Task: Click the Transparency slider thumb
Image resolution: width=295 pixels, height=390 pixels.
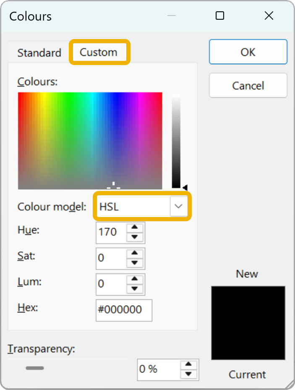Action: [x=35, y=368]
